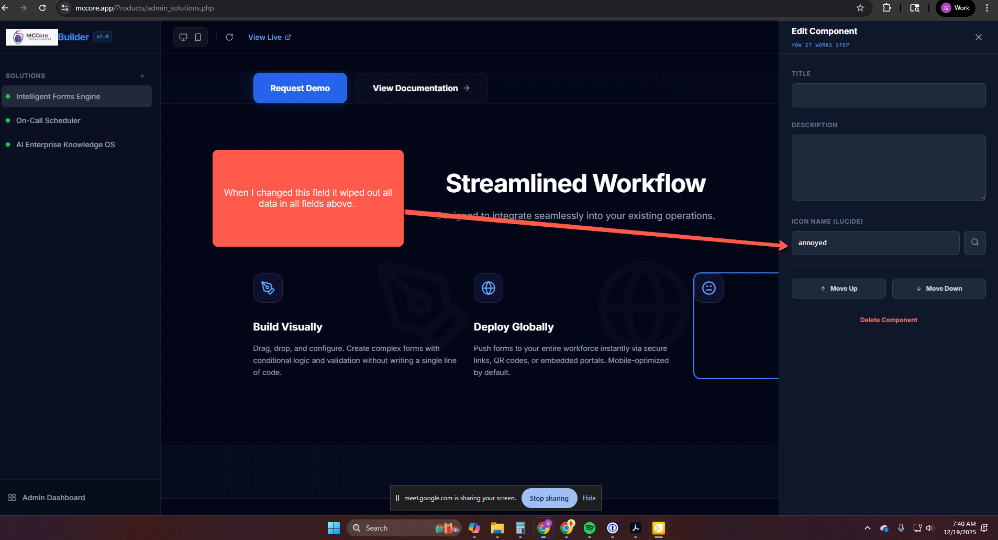Add a new solution with plus icon
This screenshot has height=540, width=998.
(142, 76)
